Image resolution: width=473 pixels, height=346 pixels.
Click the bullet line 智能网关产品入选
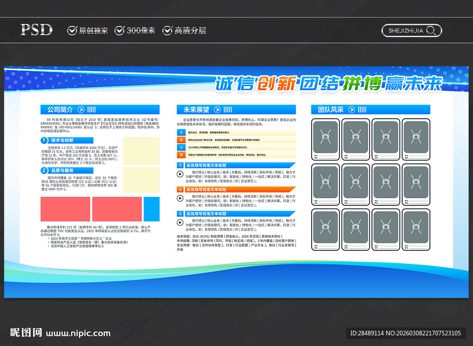coord(89,242)
